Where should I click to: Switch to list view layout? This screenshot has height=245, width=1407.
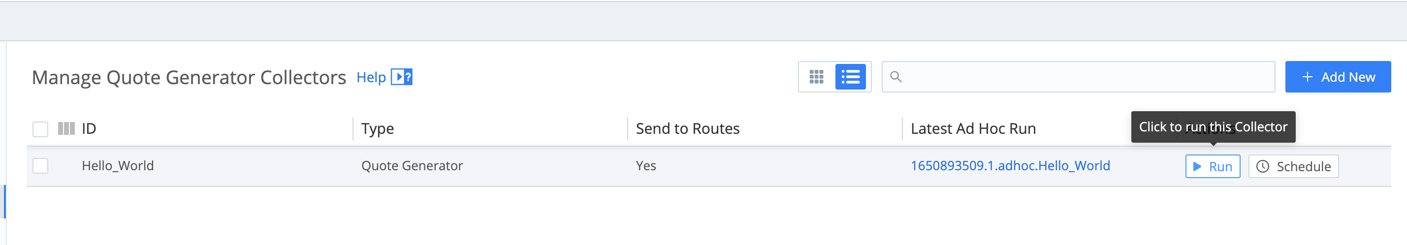point(850,77)
